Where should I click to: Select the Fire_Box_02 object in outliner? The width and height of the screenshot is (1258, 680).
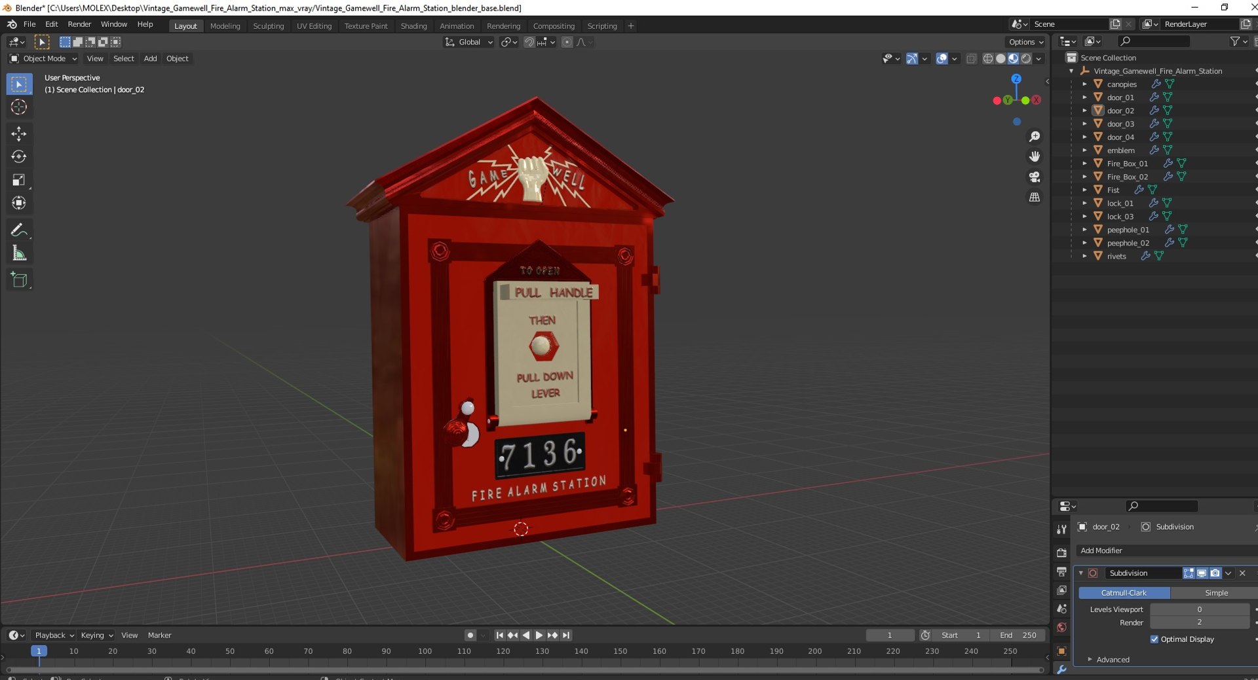point(1127,177)
